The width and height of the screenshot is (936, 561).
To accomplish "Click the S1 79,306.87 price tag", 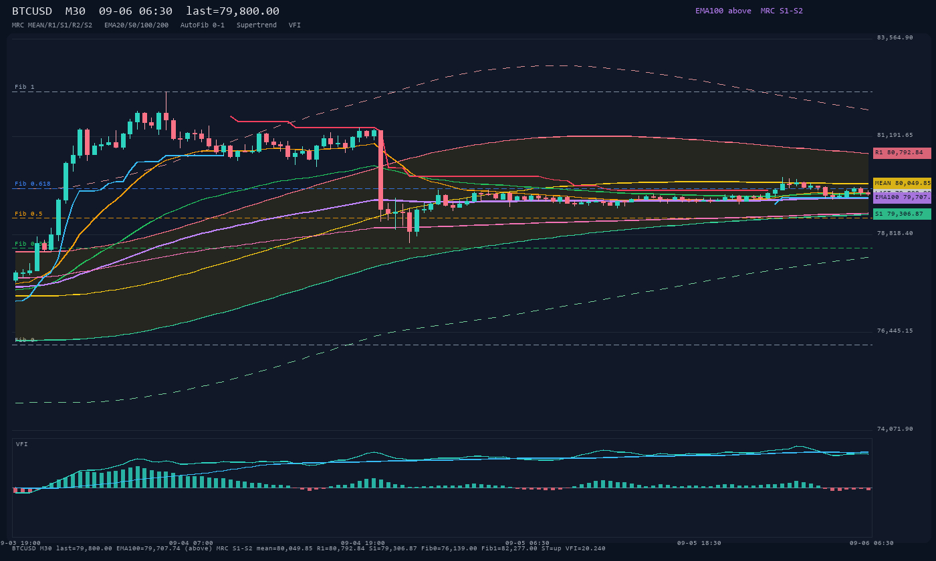I will point(902,214).
